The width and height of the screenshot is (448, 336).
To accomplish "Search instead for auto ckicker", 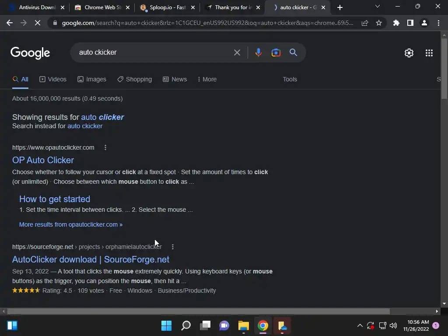I will pyautogui.click(x=85, y=126).
